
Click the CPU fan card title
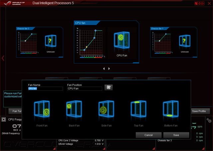80,23
